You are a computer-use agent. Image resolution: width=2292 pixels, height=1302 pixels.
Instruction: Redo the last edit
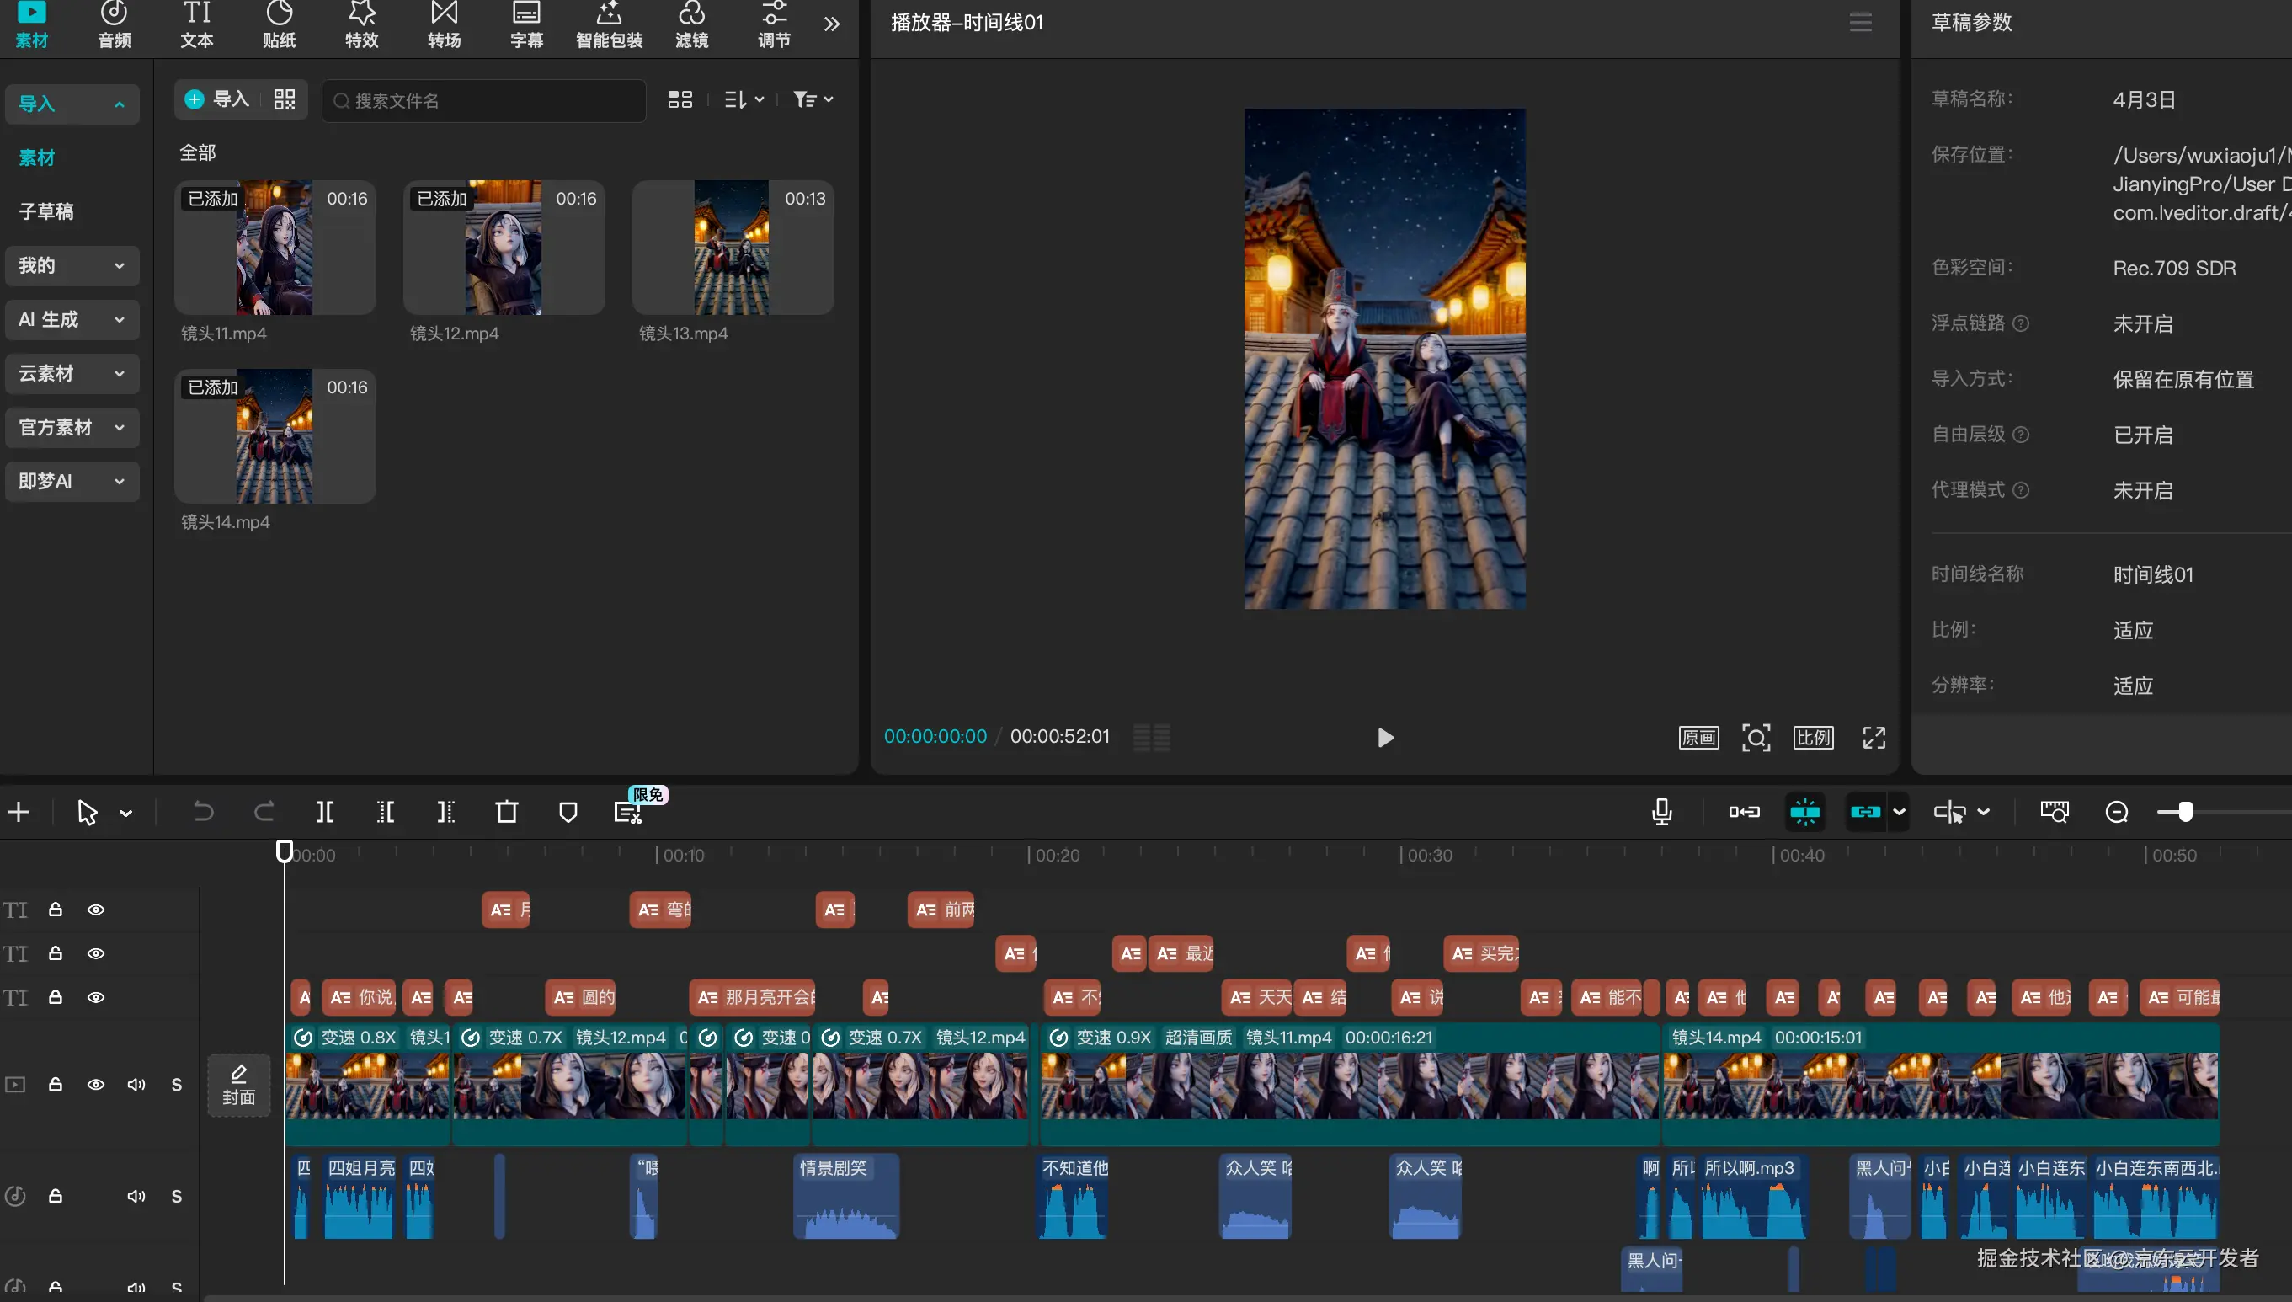coord(264,812)
